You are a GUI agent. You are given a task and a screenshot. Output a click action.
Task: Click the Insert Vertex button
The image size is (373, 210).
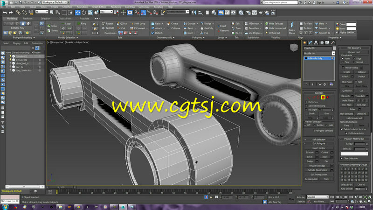318,148
